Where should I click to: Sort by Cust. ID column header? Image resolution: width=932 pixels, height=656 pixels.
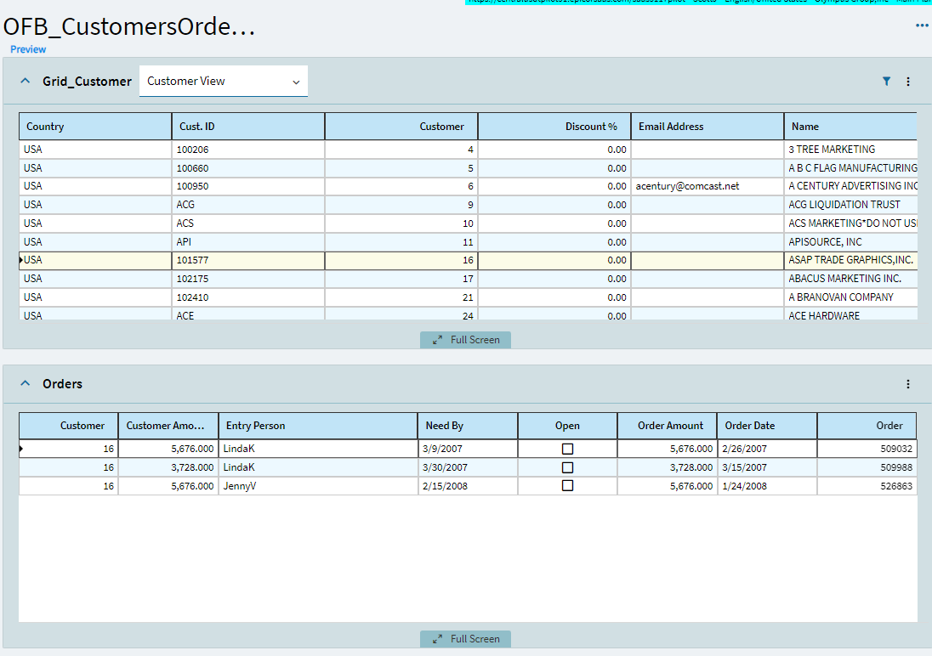(x=248, y=127)
